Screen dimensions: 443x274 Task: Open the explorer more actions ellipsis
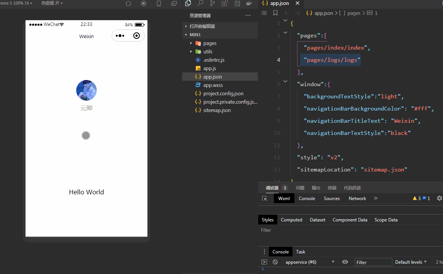(248, 15)
